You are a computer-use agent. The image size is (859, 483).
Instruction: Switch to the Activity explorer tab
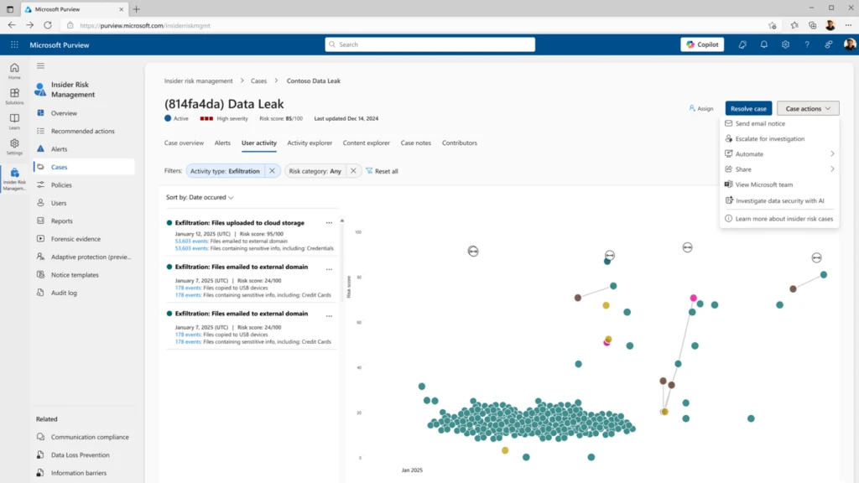point(310,143)
